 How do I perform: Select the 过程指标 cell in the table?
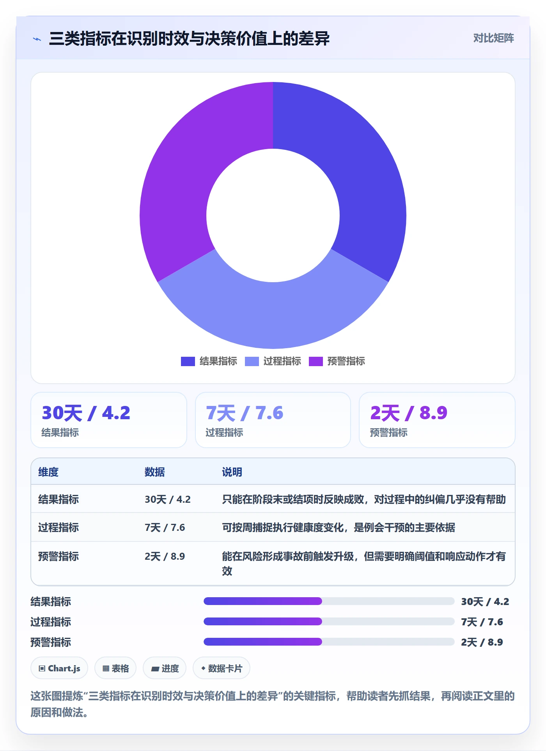tap(58, 527)
